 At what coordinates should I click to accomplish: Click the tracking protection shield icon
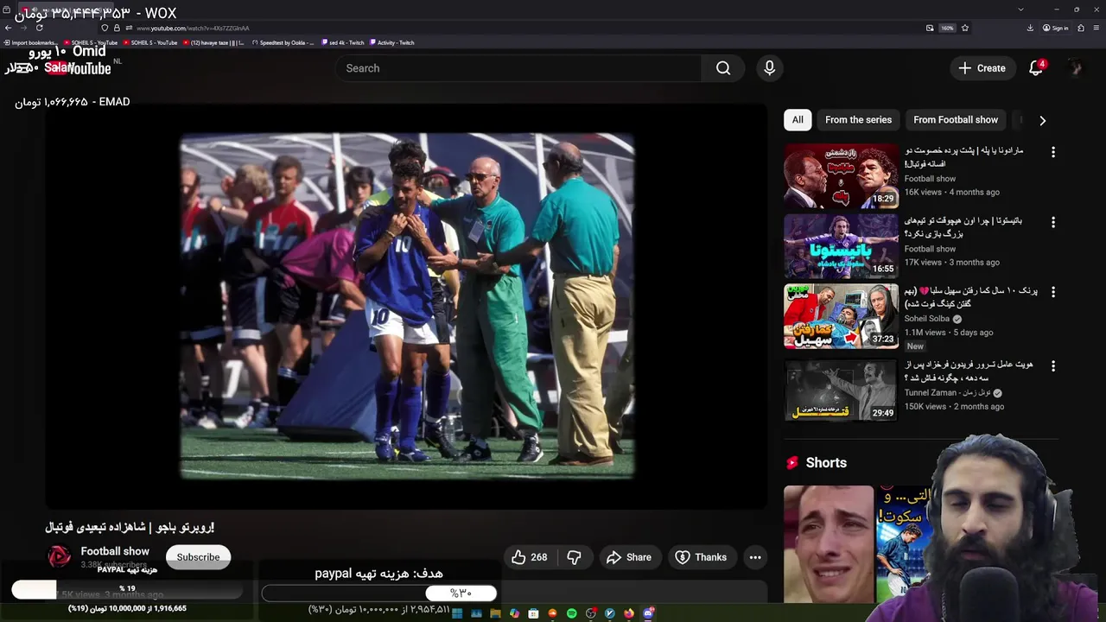tap(105, 28)
